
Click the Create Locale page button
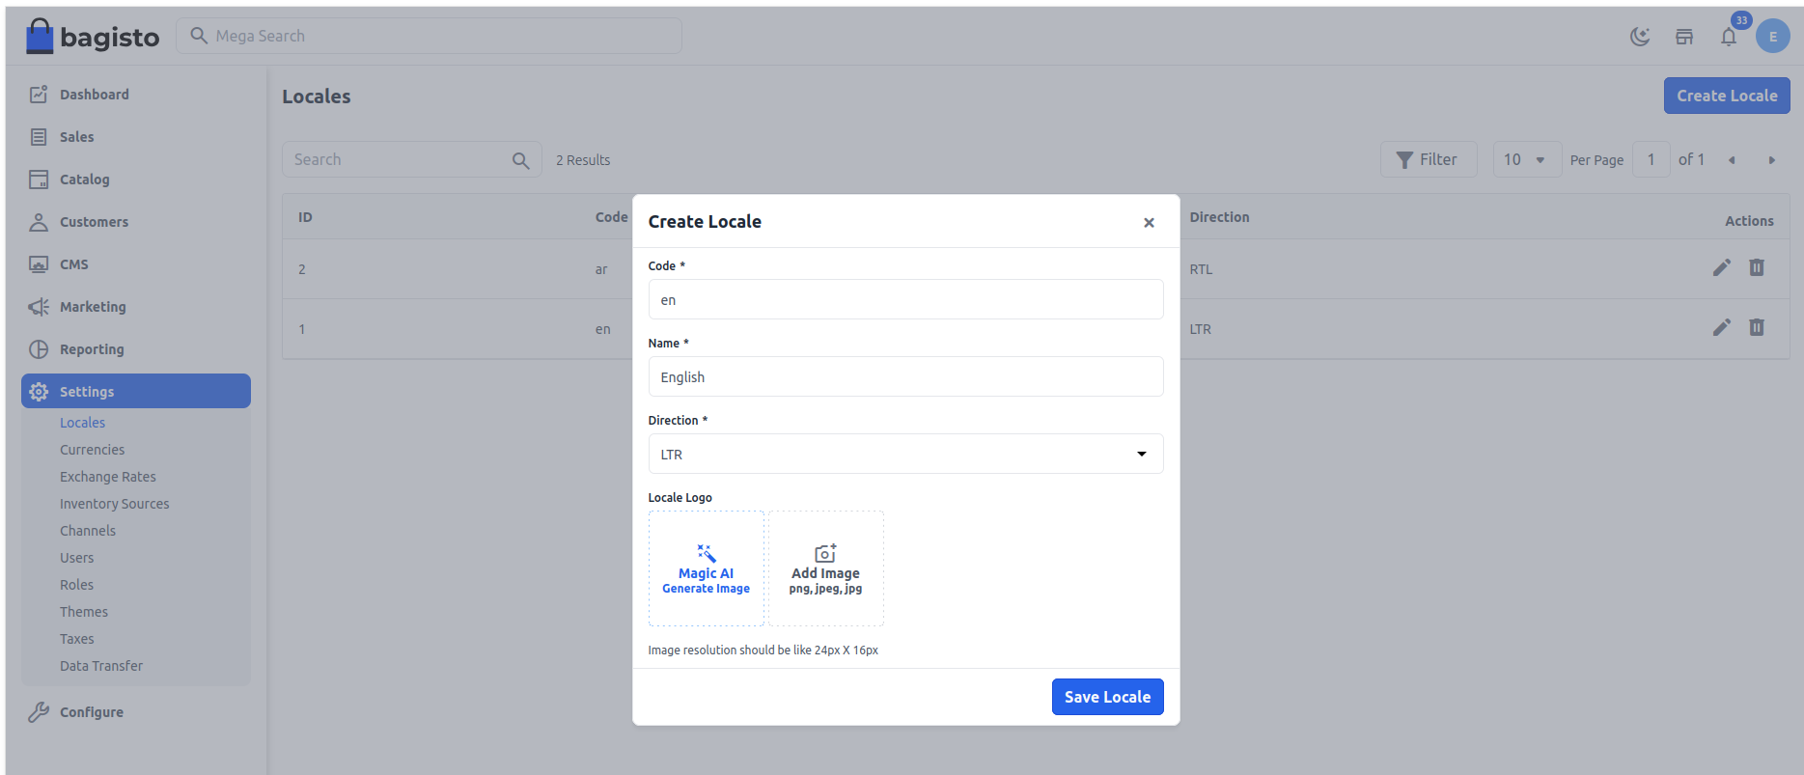coord(1726,96)
